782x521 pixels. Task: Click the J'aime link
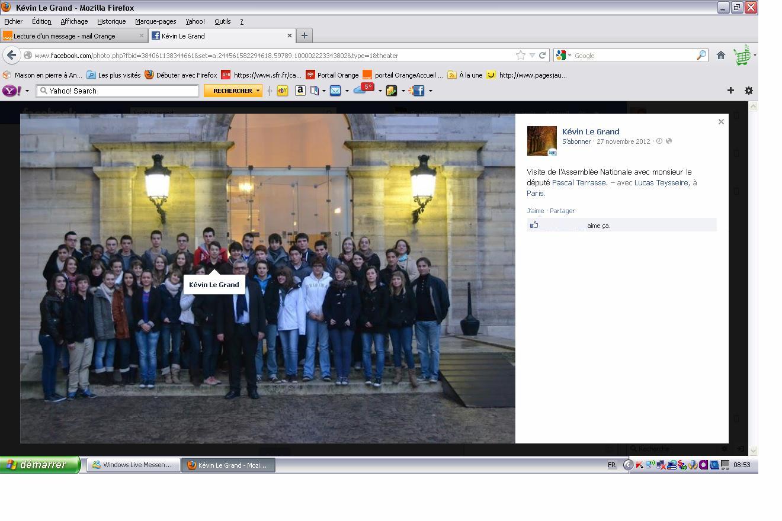click(x=535, y=211)
